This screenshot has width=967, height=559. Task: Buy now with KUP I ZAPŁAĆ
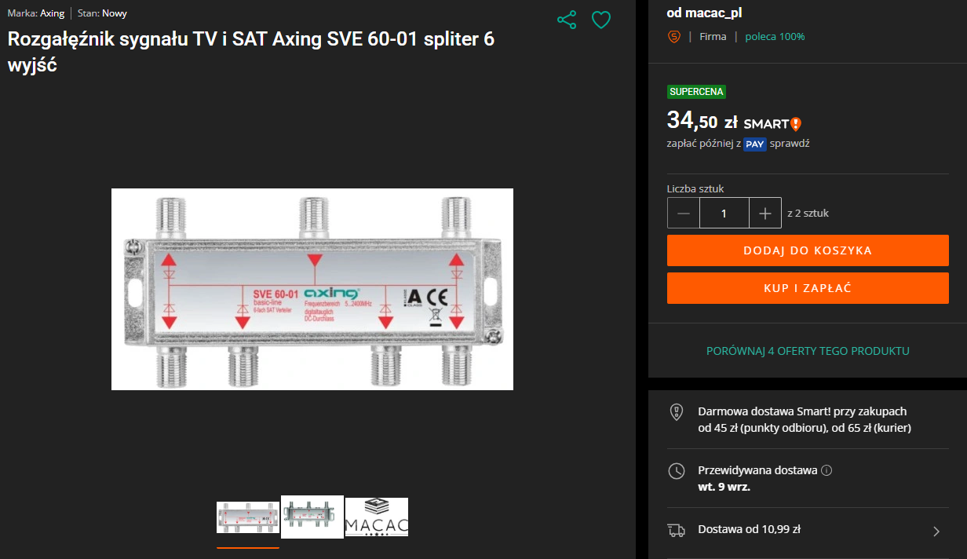click(808, 288)
